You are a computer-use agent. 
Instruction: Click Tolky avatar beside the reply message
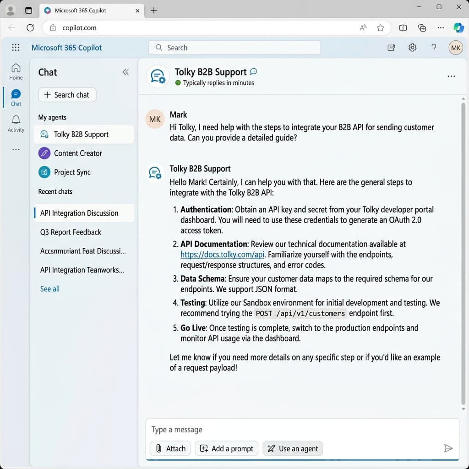pyautogui.click(x=155, y=173)
